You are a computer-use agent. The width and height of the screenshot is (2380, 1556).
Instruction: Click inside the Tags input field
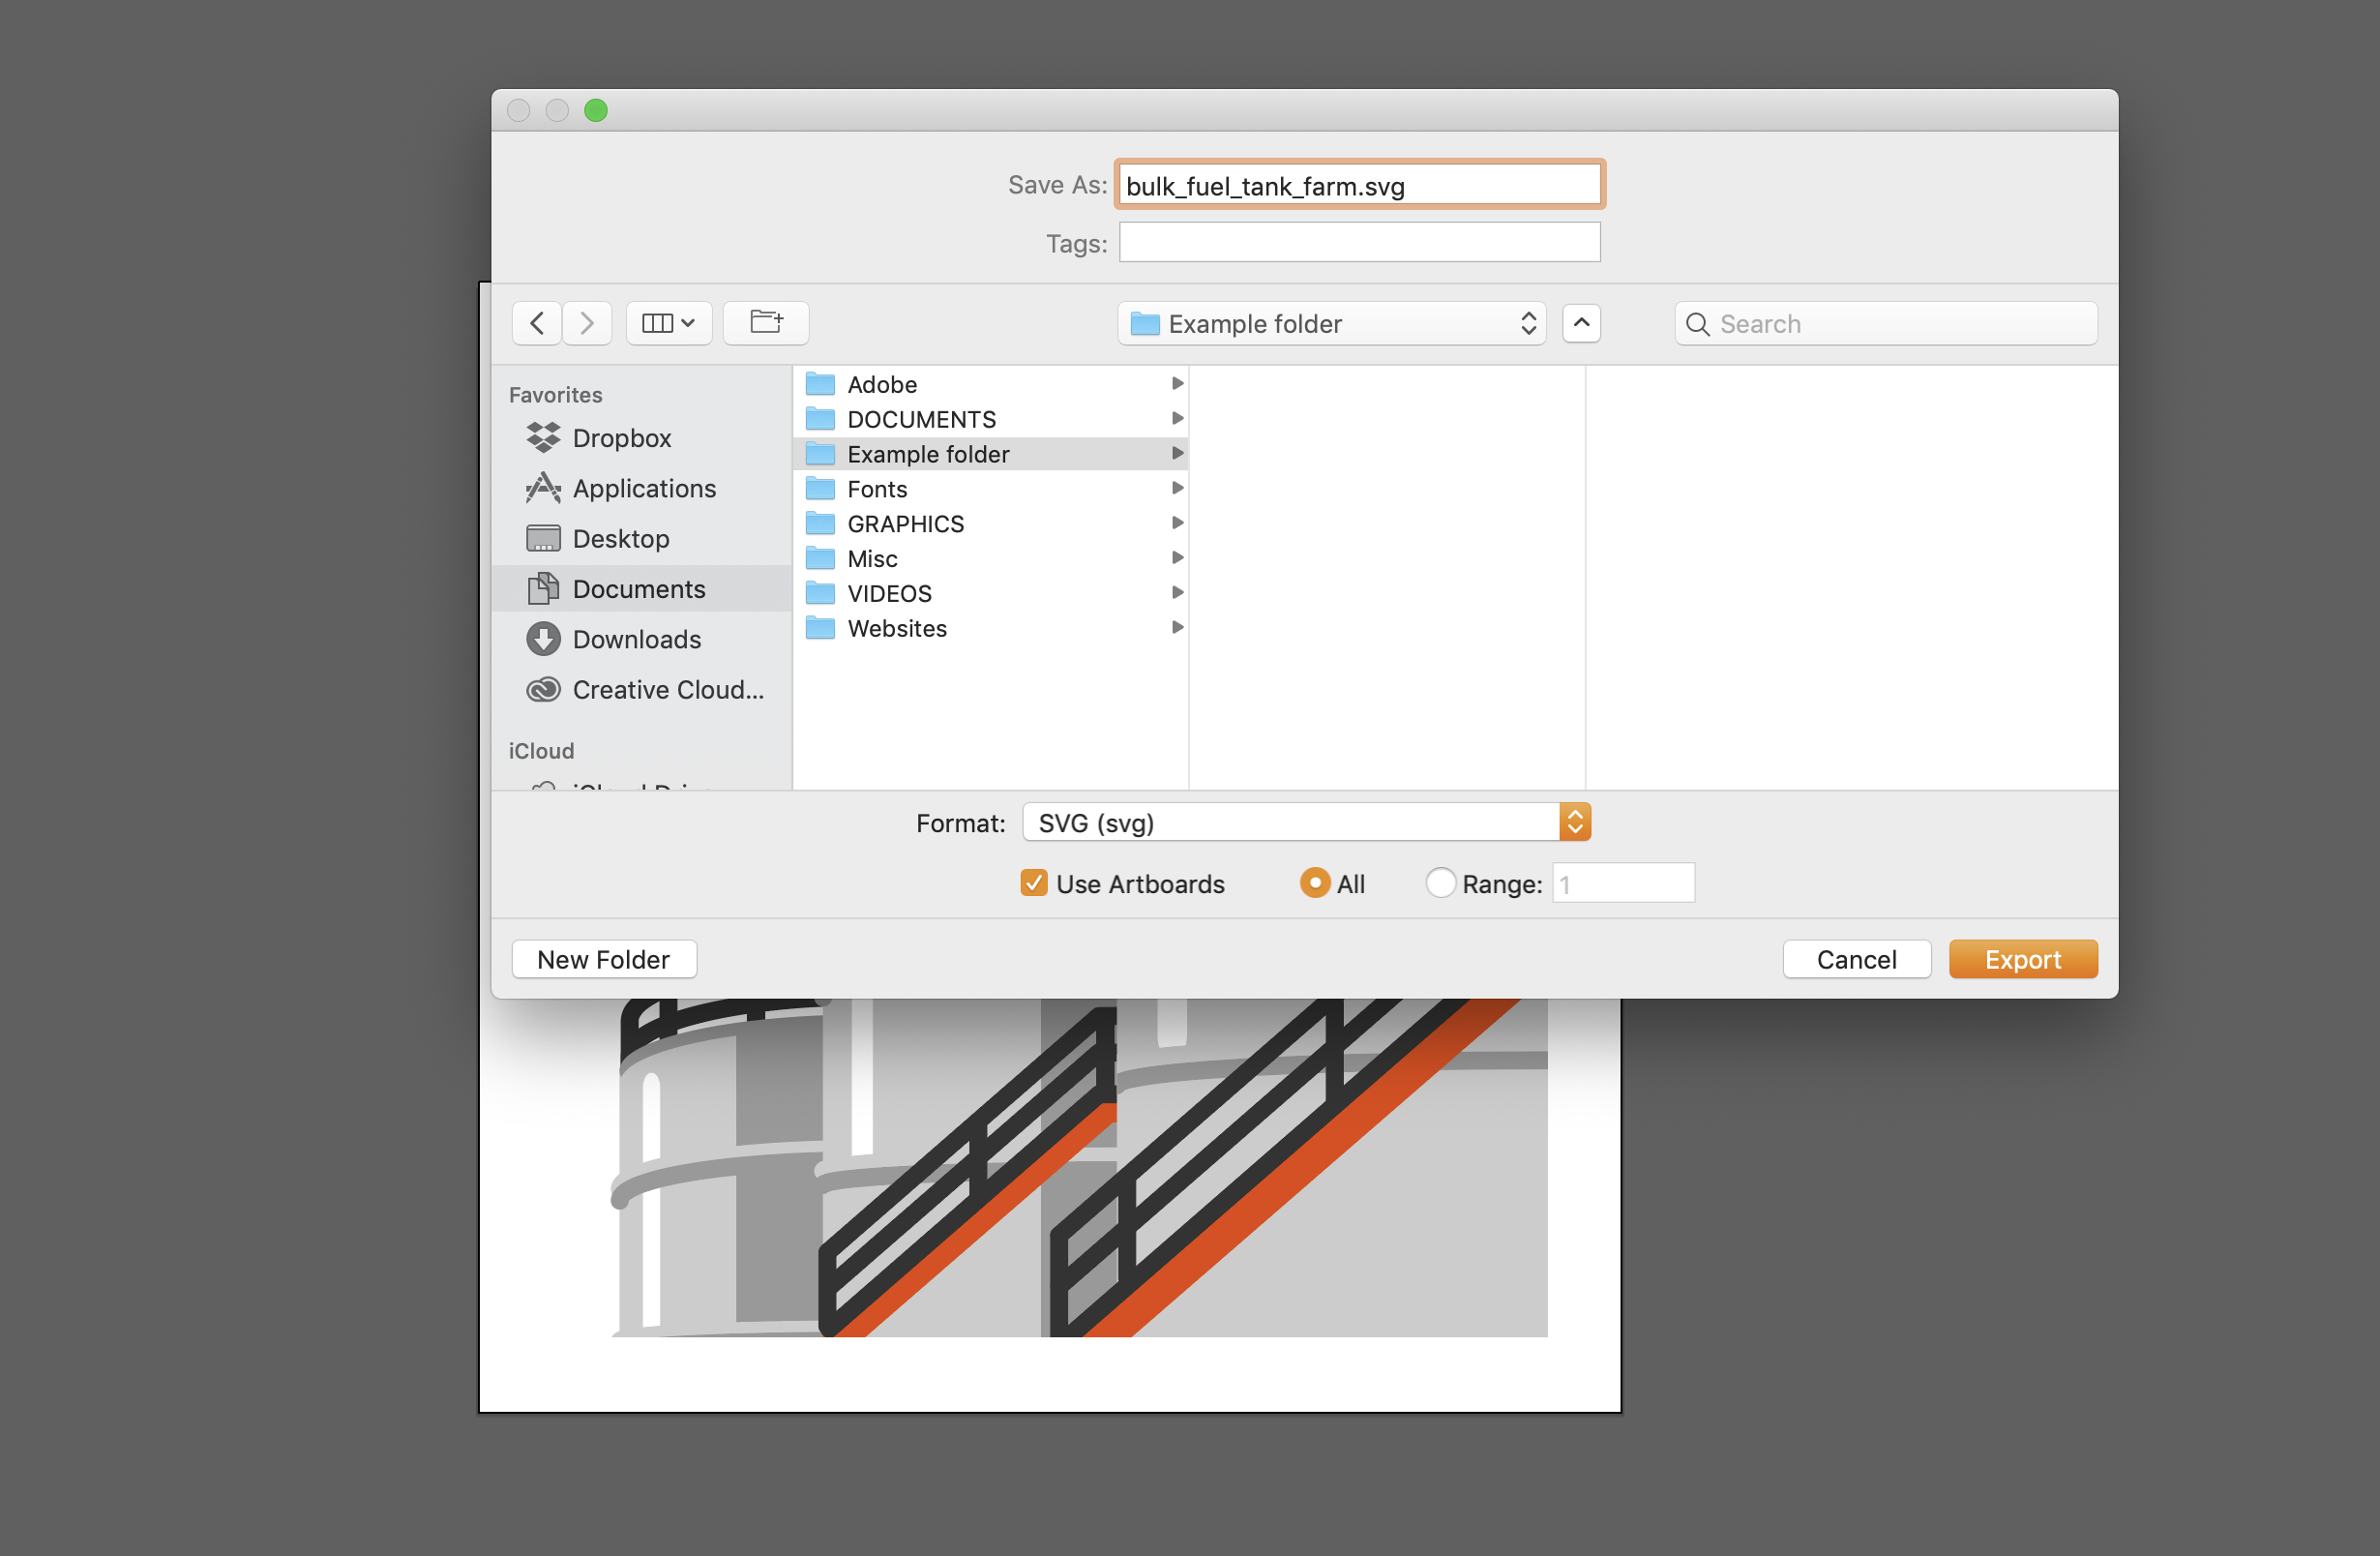point(1358,242)
